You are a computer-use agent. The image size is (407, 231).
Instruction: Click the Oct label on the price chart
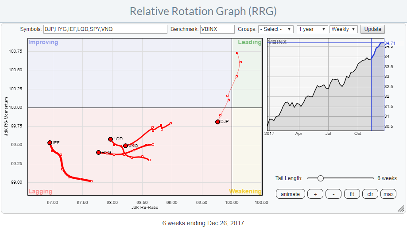coord(358,134)
